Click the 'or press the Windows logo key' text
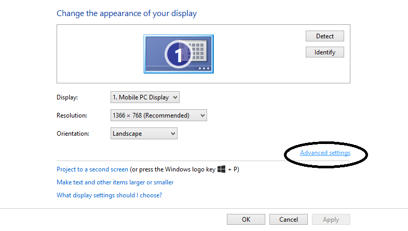408x231 pixels. (x=173, y=169)
